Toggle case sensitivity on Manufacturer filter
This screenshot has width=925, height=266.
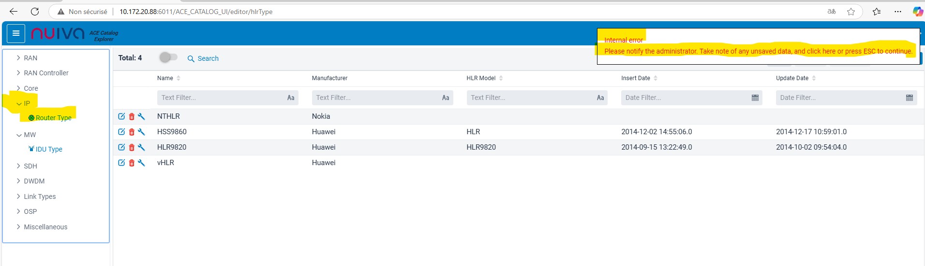click(446, 98)
